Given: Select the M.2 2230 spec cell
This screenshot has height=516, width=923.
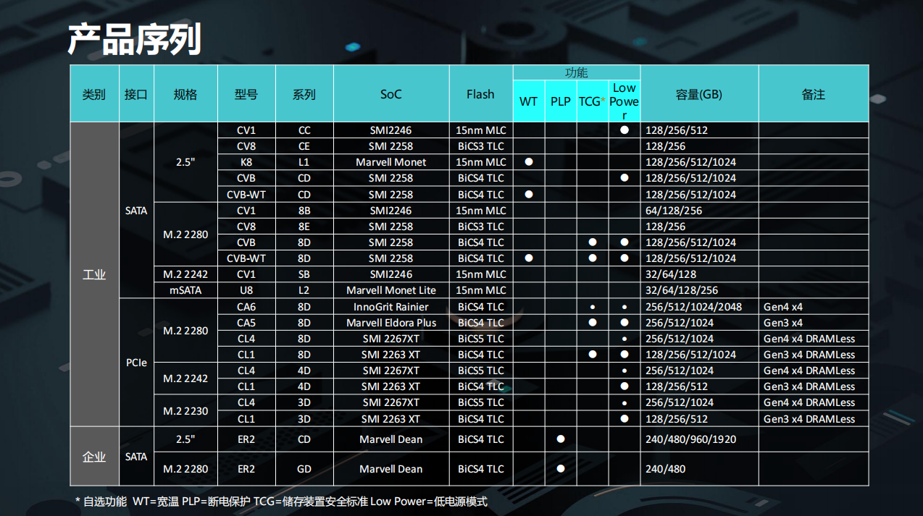Looking at the screenshot, I should (x=185, y=410).
